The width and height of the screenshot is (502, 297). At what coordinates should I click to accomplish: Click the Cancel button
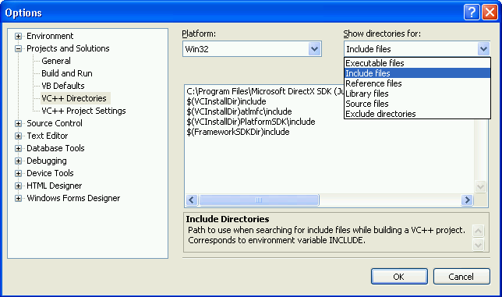click(x=461, y=277)
